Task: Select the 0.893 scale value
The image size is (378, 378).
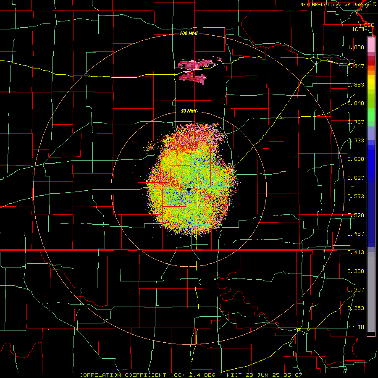Action: (356, 84)
